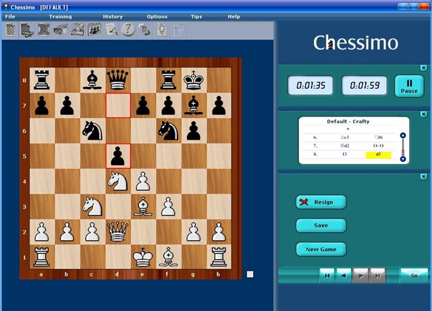Select the white rook on h1
This screenshot has height=311, width=432.
click(219, 257)
